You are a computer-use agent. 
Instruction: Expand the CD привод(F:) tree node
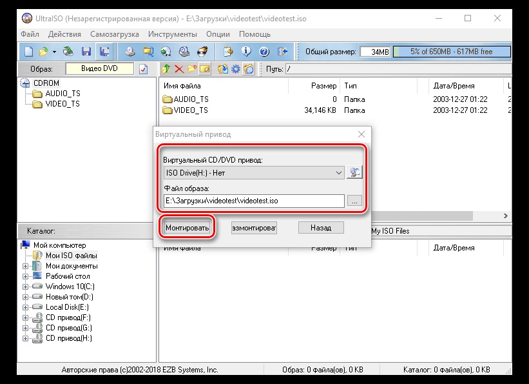(x=25, y=318)
